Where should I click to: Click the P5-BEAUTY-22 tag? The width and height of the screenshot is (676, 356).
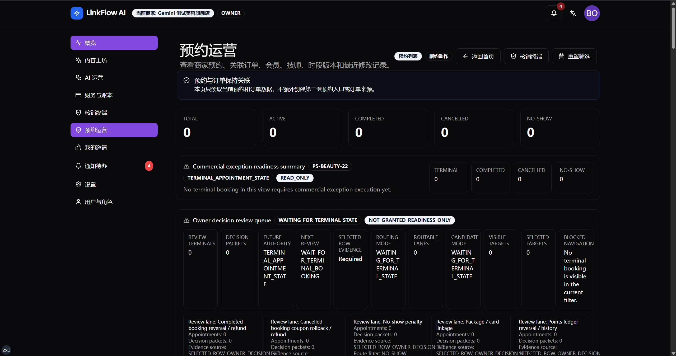click(330, 166)
